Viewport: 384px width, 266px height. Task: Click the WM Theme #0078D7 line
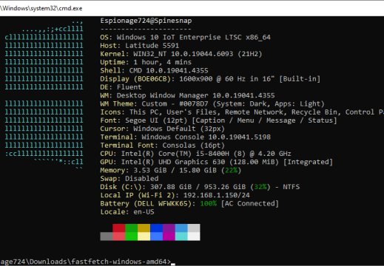click(212, 104)
